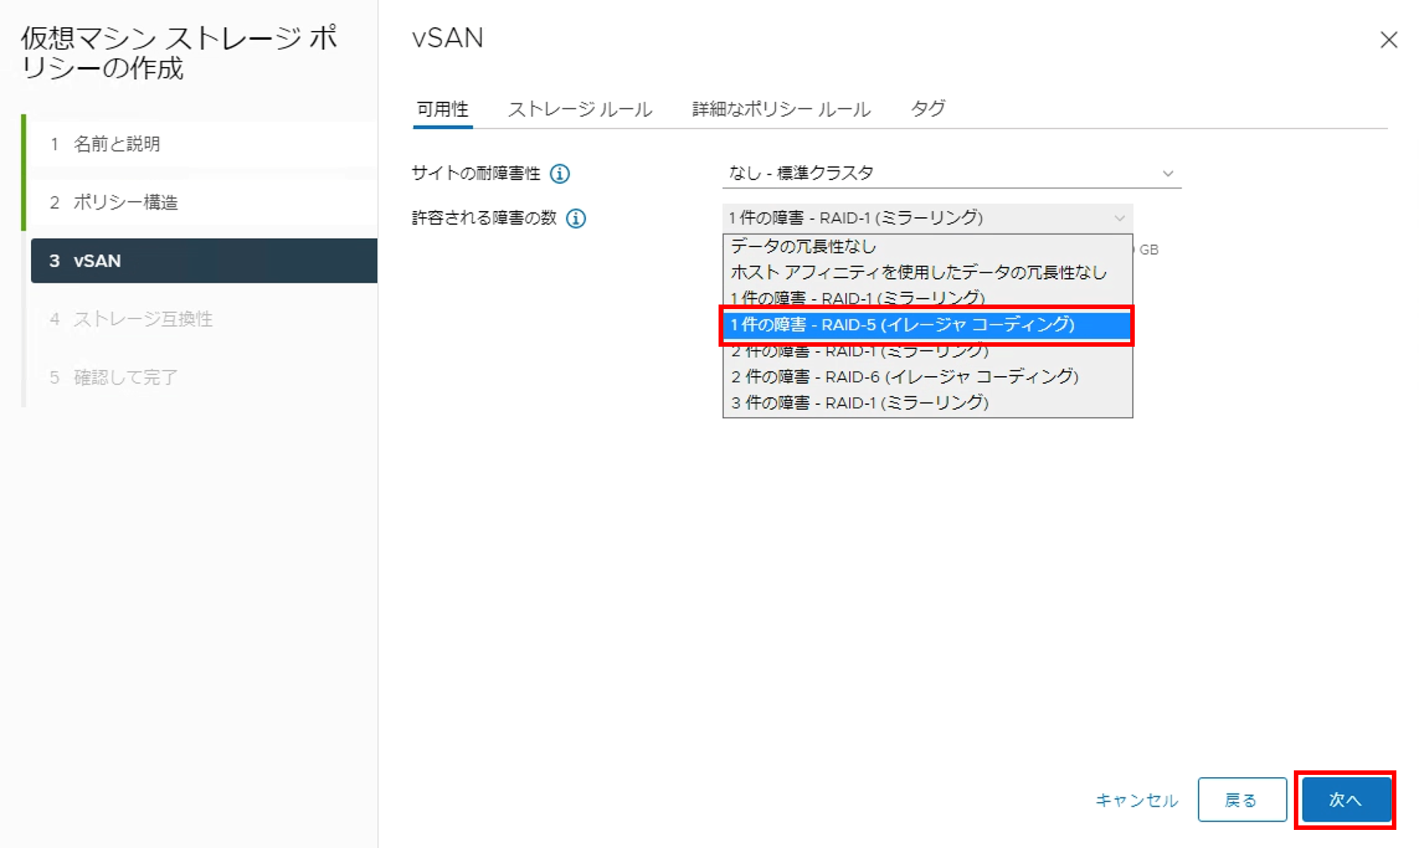Select ホスト アフィニティを使用したデータの冗長性なし option
Viewport: 1419px width, 848px height.
click(x=927, y=272)
